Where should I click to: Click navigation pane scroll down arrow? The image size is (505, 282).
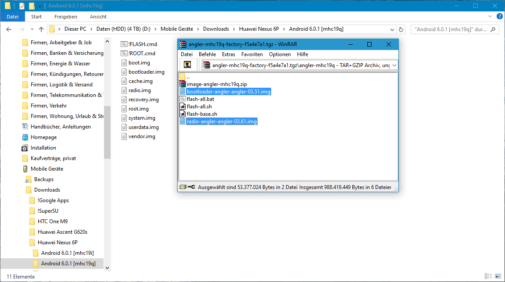point(107,268)
